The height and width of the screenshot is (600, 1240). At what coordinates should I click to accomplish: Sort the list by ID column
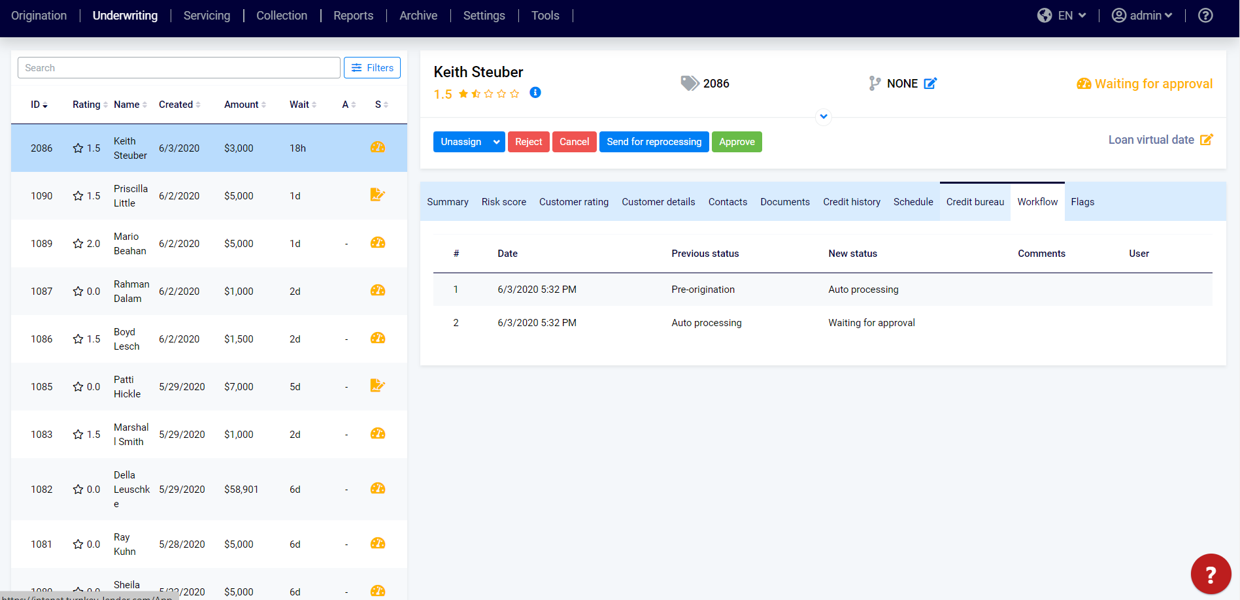click(x=39, y=105)
